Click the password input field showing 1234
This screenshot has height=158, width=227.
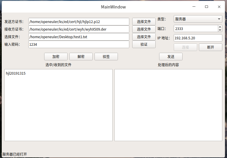point(79,44)
